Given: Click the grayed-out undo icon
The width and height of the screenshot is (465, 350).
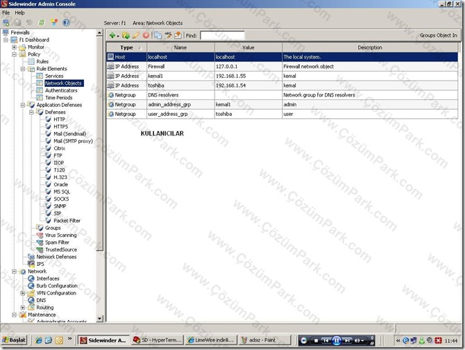Looking at the screenshot, I should coord(29,22).
